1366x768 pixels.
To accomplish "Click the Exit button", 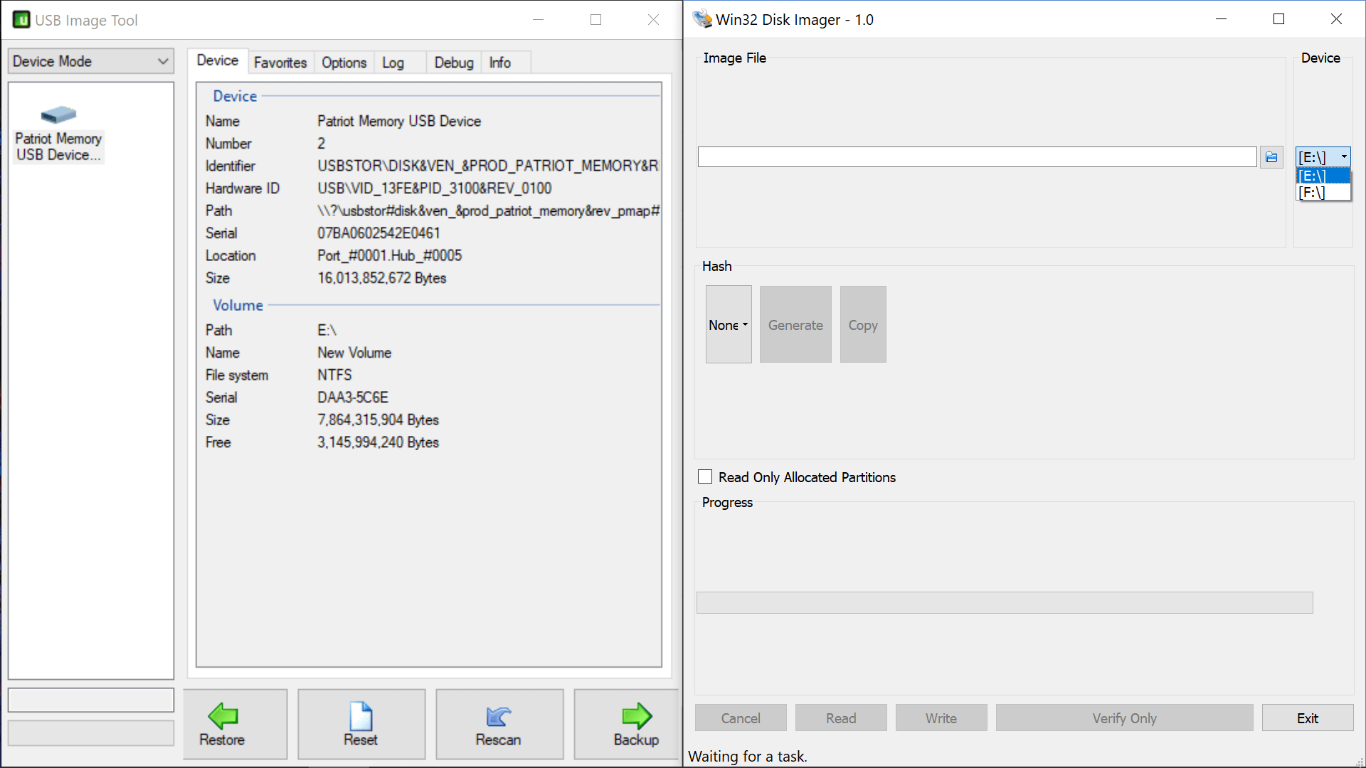I will click(1307, 718).
